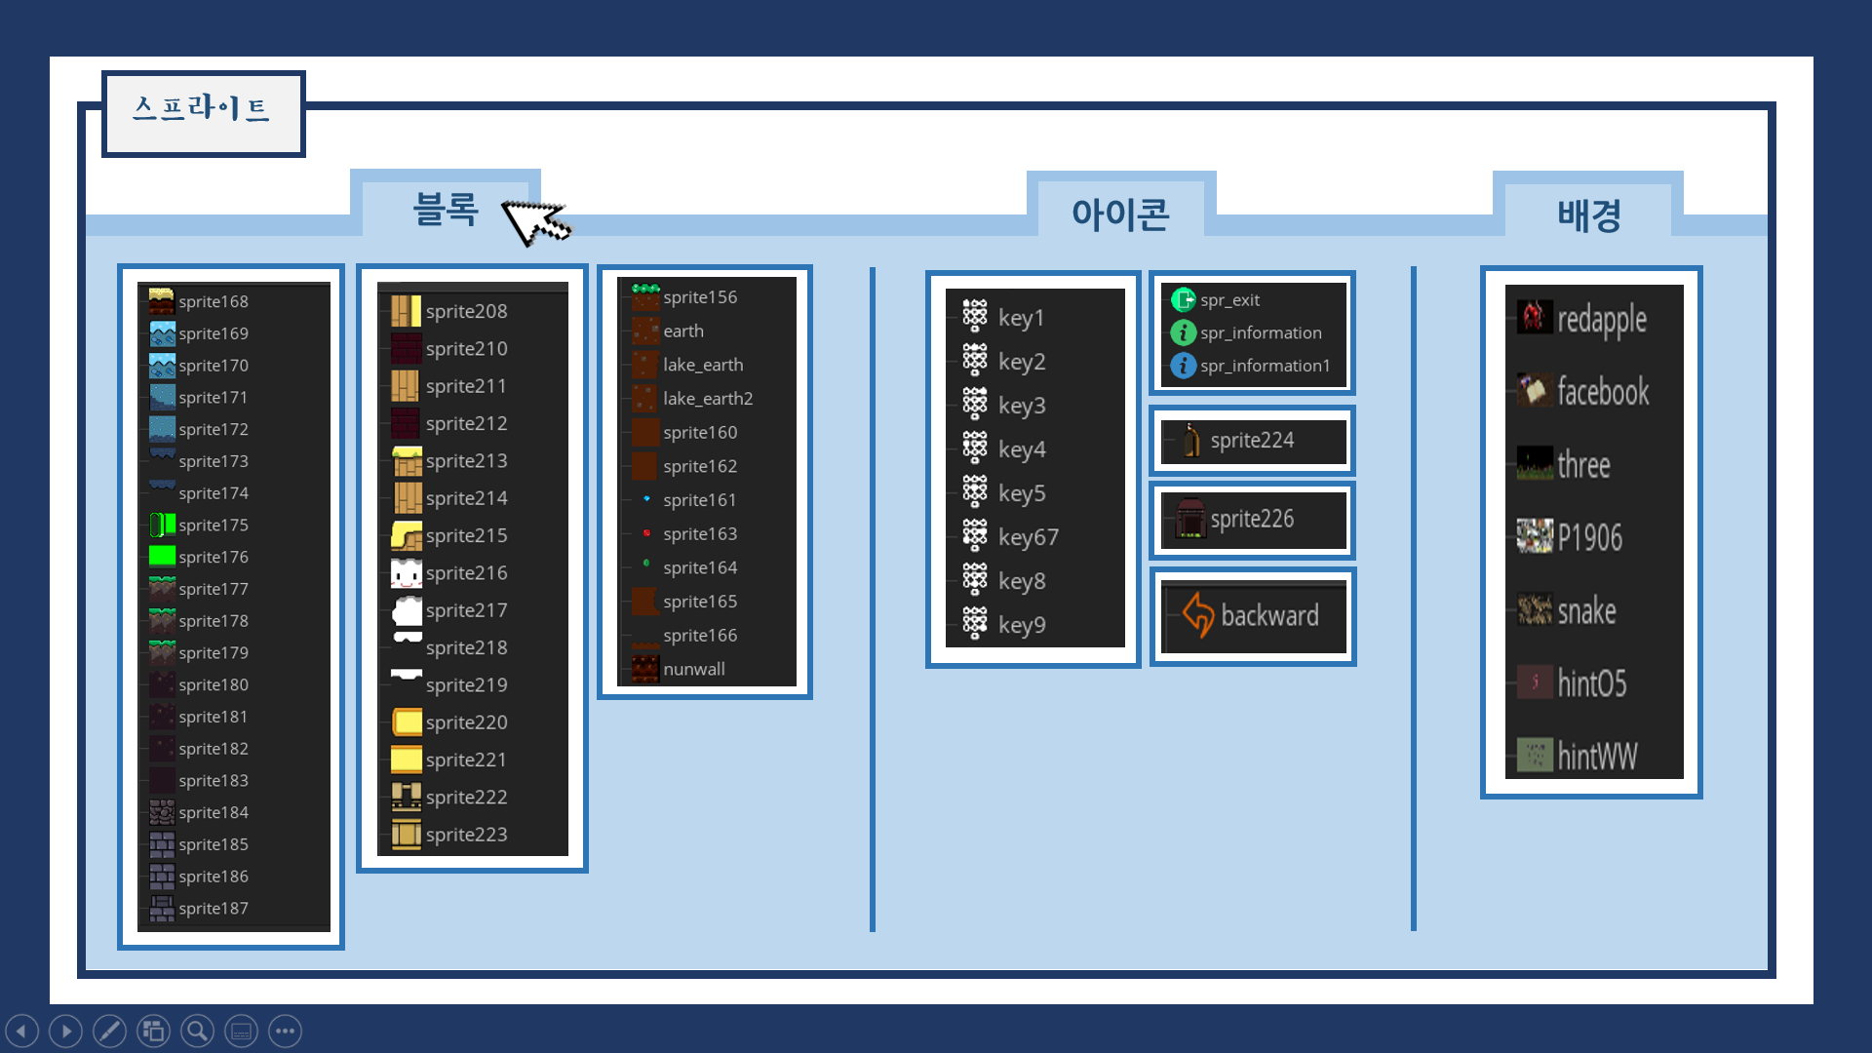Toggle subtitles icon in slideshow bar
This screenshot has width=1872, height=1053.
click(x=241, y=1031)
